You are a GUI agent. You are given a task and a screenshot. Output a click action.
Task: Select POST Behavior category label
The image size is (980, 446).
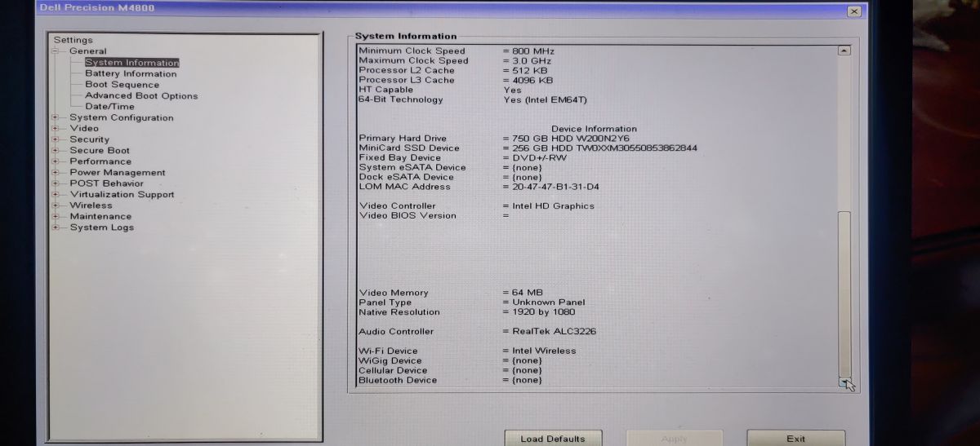click(x=106, y=183)
